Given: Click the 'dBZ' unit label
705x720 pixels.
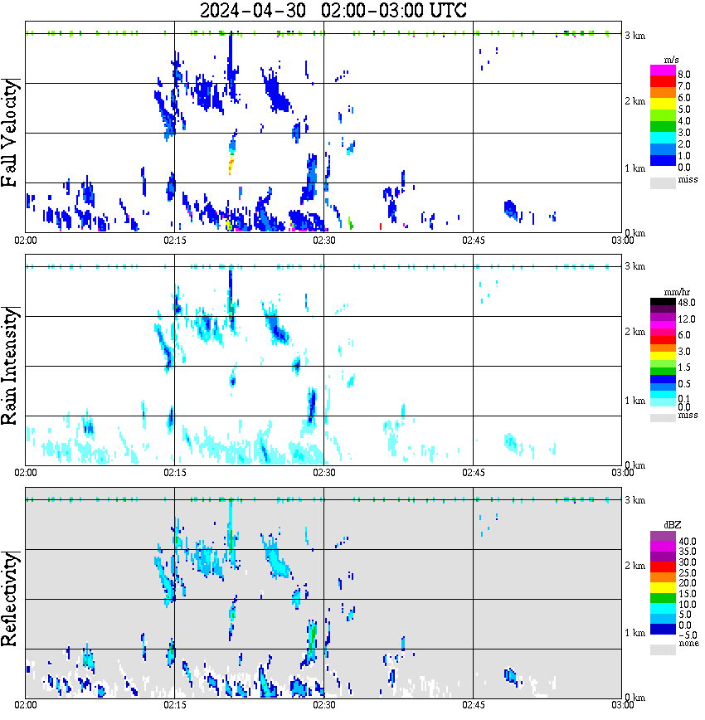Looking at the screenshot, I should (673, 525).
